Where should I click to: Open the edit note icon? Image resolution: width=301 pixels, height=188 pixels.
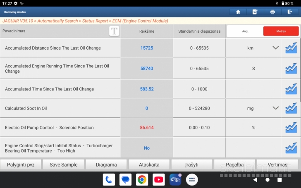[x=255, y=12]
